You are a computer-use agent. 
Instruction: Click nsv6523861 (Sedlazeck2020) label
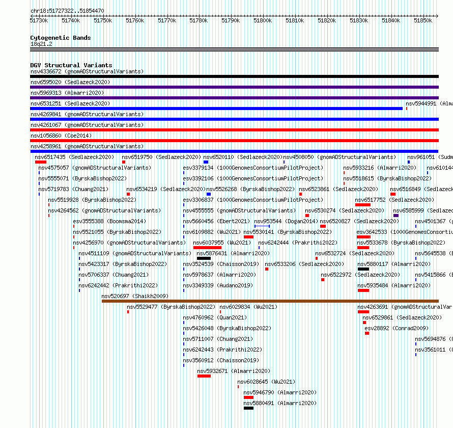click(338, 189)
